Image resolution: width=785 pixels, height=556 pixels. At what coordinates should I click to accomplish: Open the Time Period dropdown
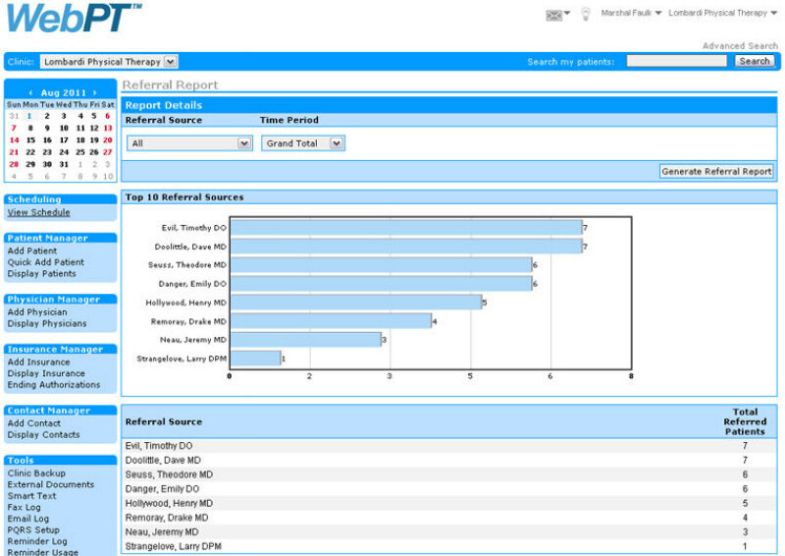pyautogui.click(x=304, y=143)
